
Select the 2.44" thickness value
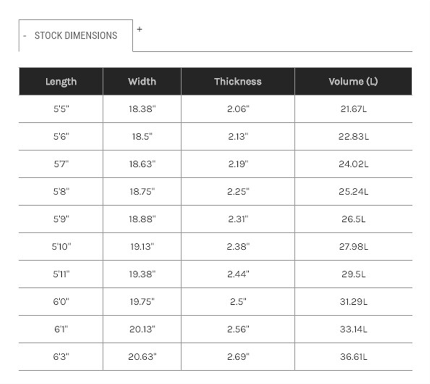[238, 274]
